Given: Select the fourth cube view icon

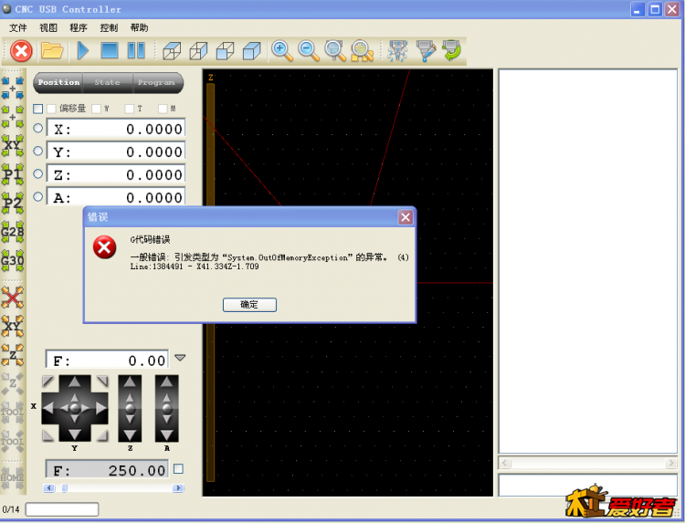Looking at the screenshot, I should pyautogui.click(x=252, y=50).
